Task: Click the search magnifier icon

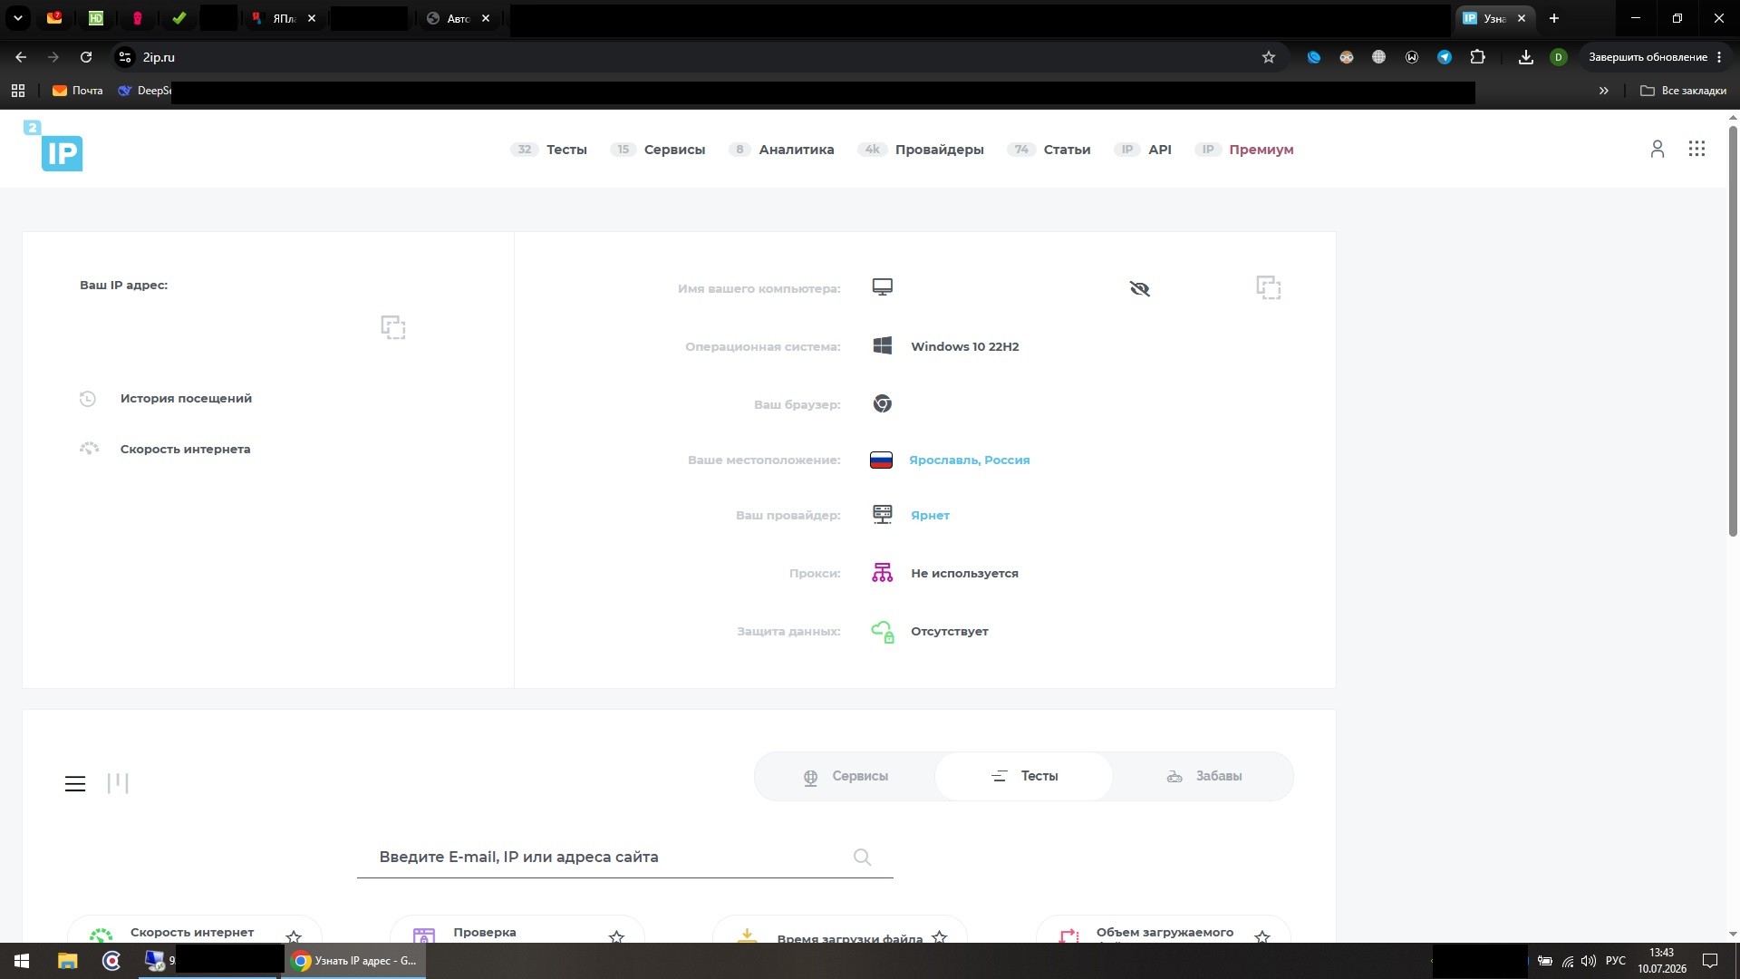Action: tap(863, 858)
